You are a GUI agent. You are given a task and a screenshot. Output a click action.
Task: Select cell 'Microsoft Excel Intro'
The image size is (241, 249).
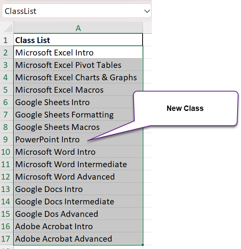[x=78, y=53]
